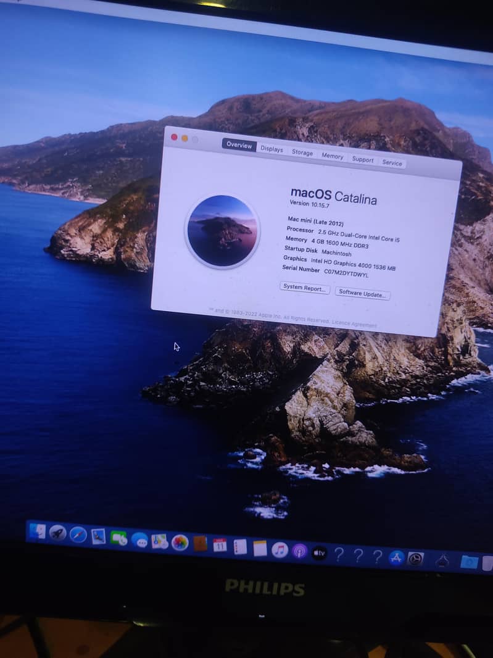Click the macOS Catalina round logo image

222,231
